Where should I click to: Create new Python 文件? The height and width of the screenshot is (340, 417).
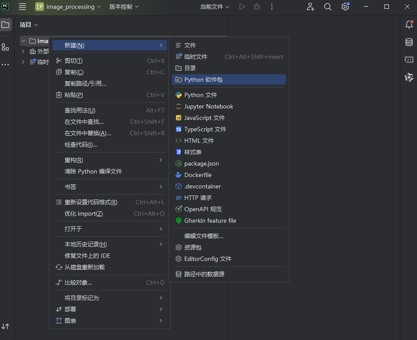(229, 95)
